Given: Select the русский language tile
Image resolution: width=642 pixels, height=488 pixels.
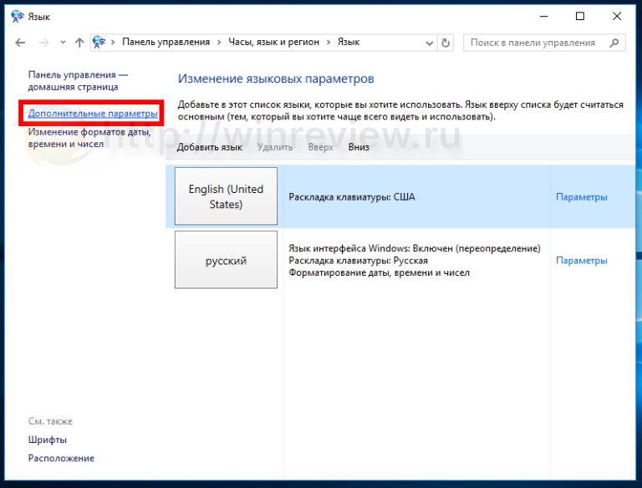Looking at the screenshot, I should [x=226, y=261].
